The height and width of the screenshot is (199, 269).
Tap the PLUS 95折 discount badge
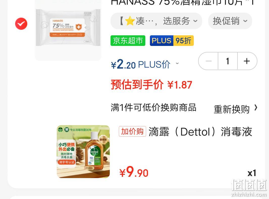[x=172, y=41]
